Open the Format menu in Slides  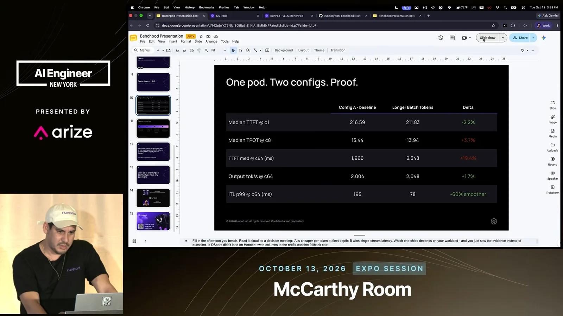(x=186, y=41)
